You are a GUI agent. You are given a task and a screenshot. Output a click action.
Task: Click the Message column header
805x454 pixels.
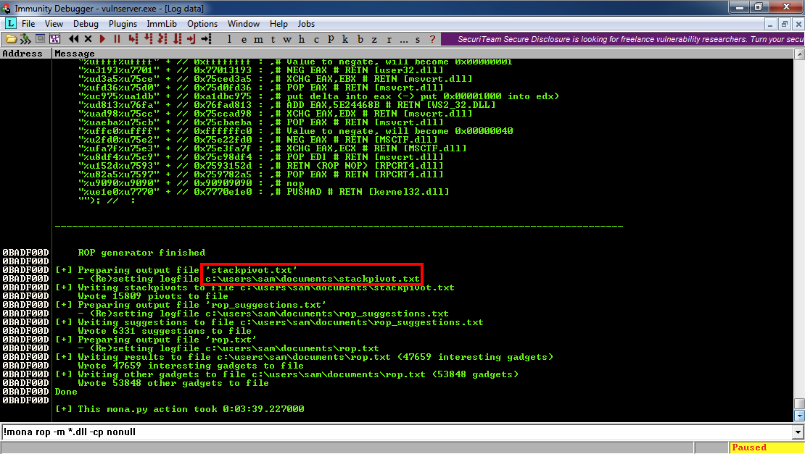[x=423, y=54]
